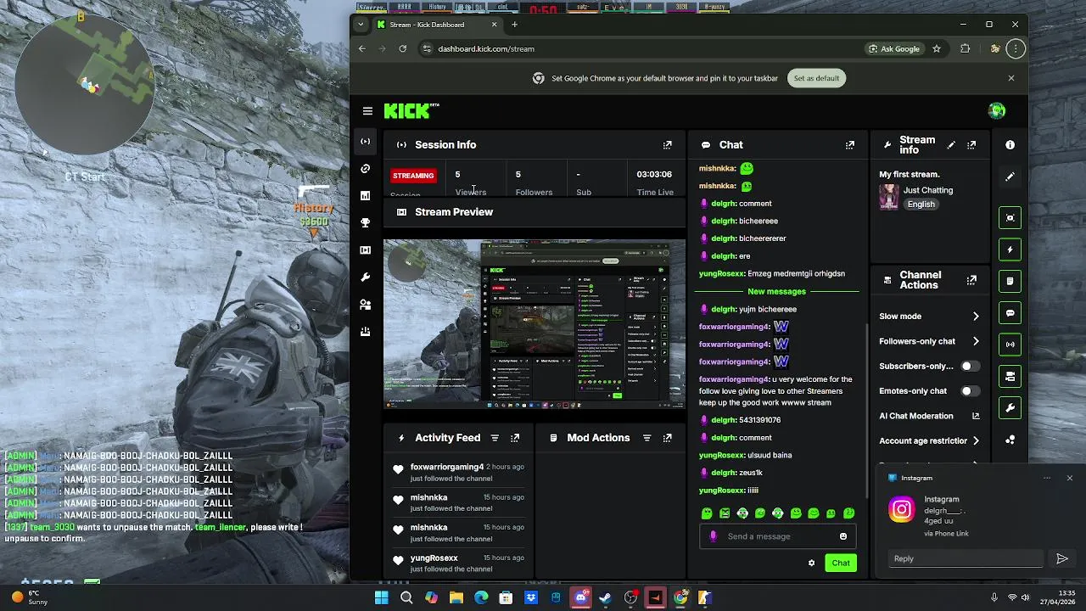Click the Send a message input field
Image resolution: width=1086 pixels, height=611 pixels.
point(777,536)
